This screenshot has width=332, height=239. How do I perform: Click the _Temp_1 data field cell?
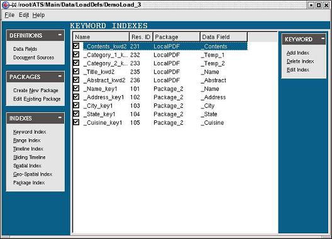pos(213,55)
